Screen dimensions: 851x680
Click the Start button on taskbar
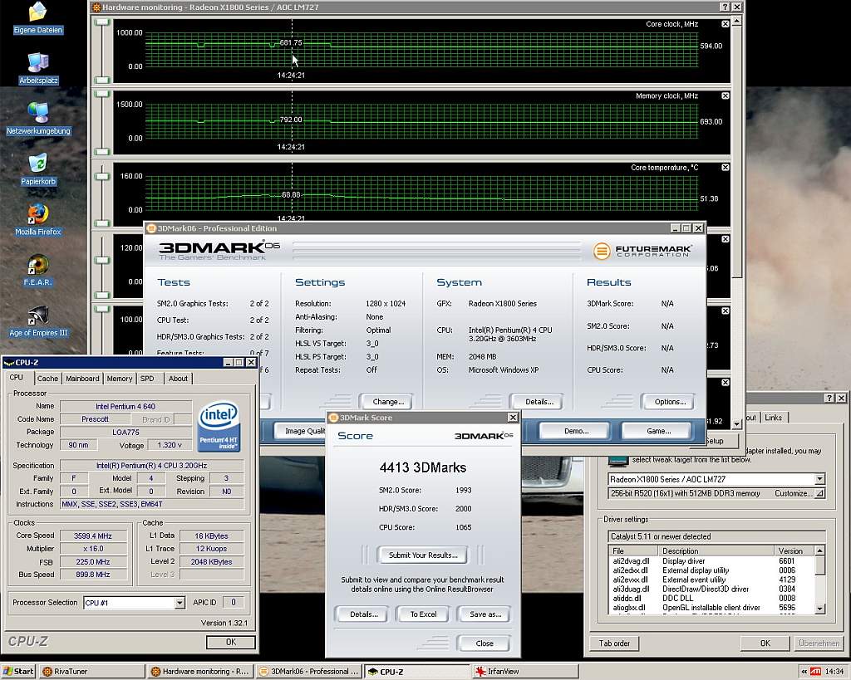click(x=18, y=672)
